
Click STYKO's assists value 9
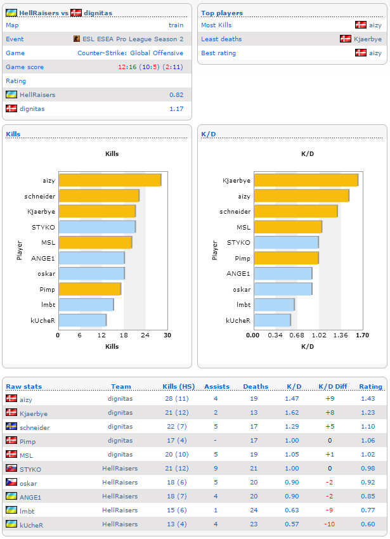(x=216, y=468)
